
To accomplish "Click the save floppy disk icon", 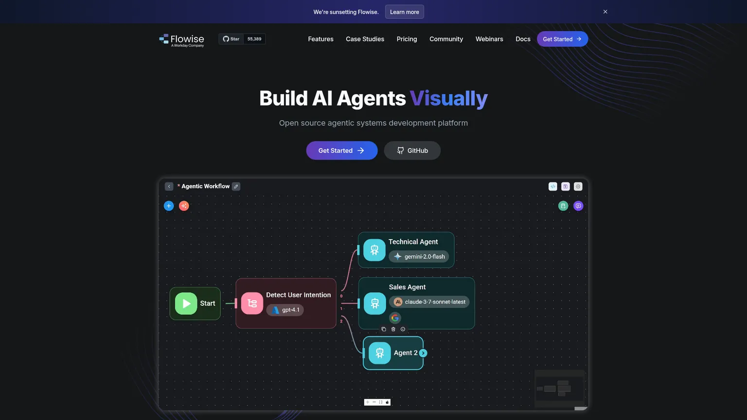I will pyautogui.click(x=566, y=186).
